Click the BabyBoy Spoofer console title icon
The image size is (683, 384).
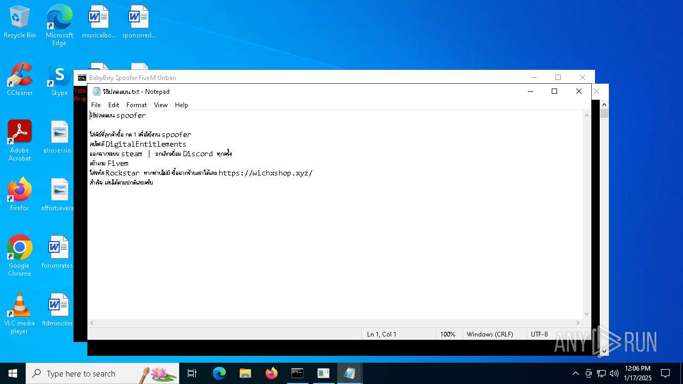(x=82, y=77)
